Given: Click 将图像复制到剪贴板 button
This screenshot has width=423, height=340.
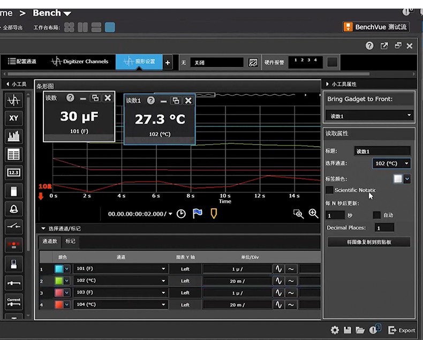Looking at the screenshot, I should (x=369, y=242).
